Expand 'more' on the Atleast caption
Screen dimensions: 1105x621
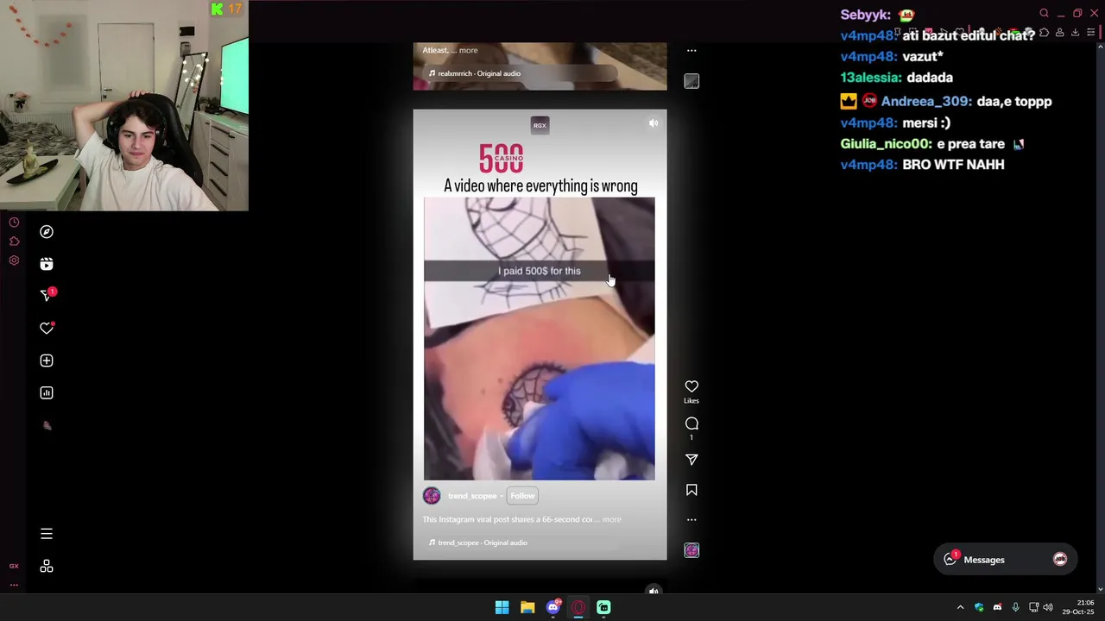pos(468,50)
